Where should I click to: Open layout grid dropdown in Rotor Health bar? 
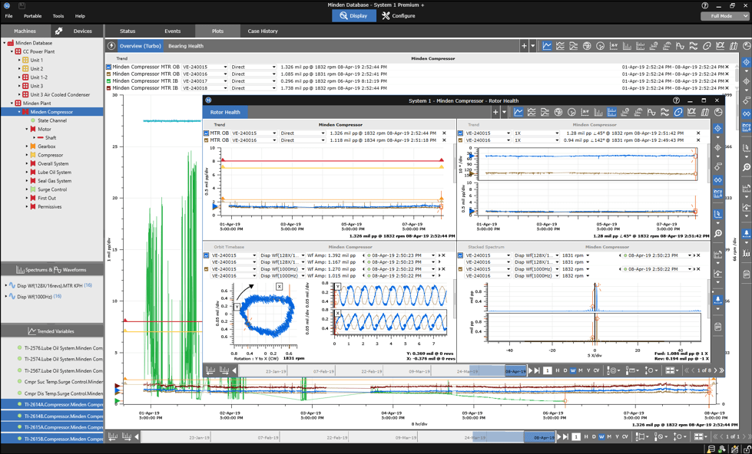pyautogui.click(x=671, y=370)
